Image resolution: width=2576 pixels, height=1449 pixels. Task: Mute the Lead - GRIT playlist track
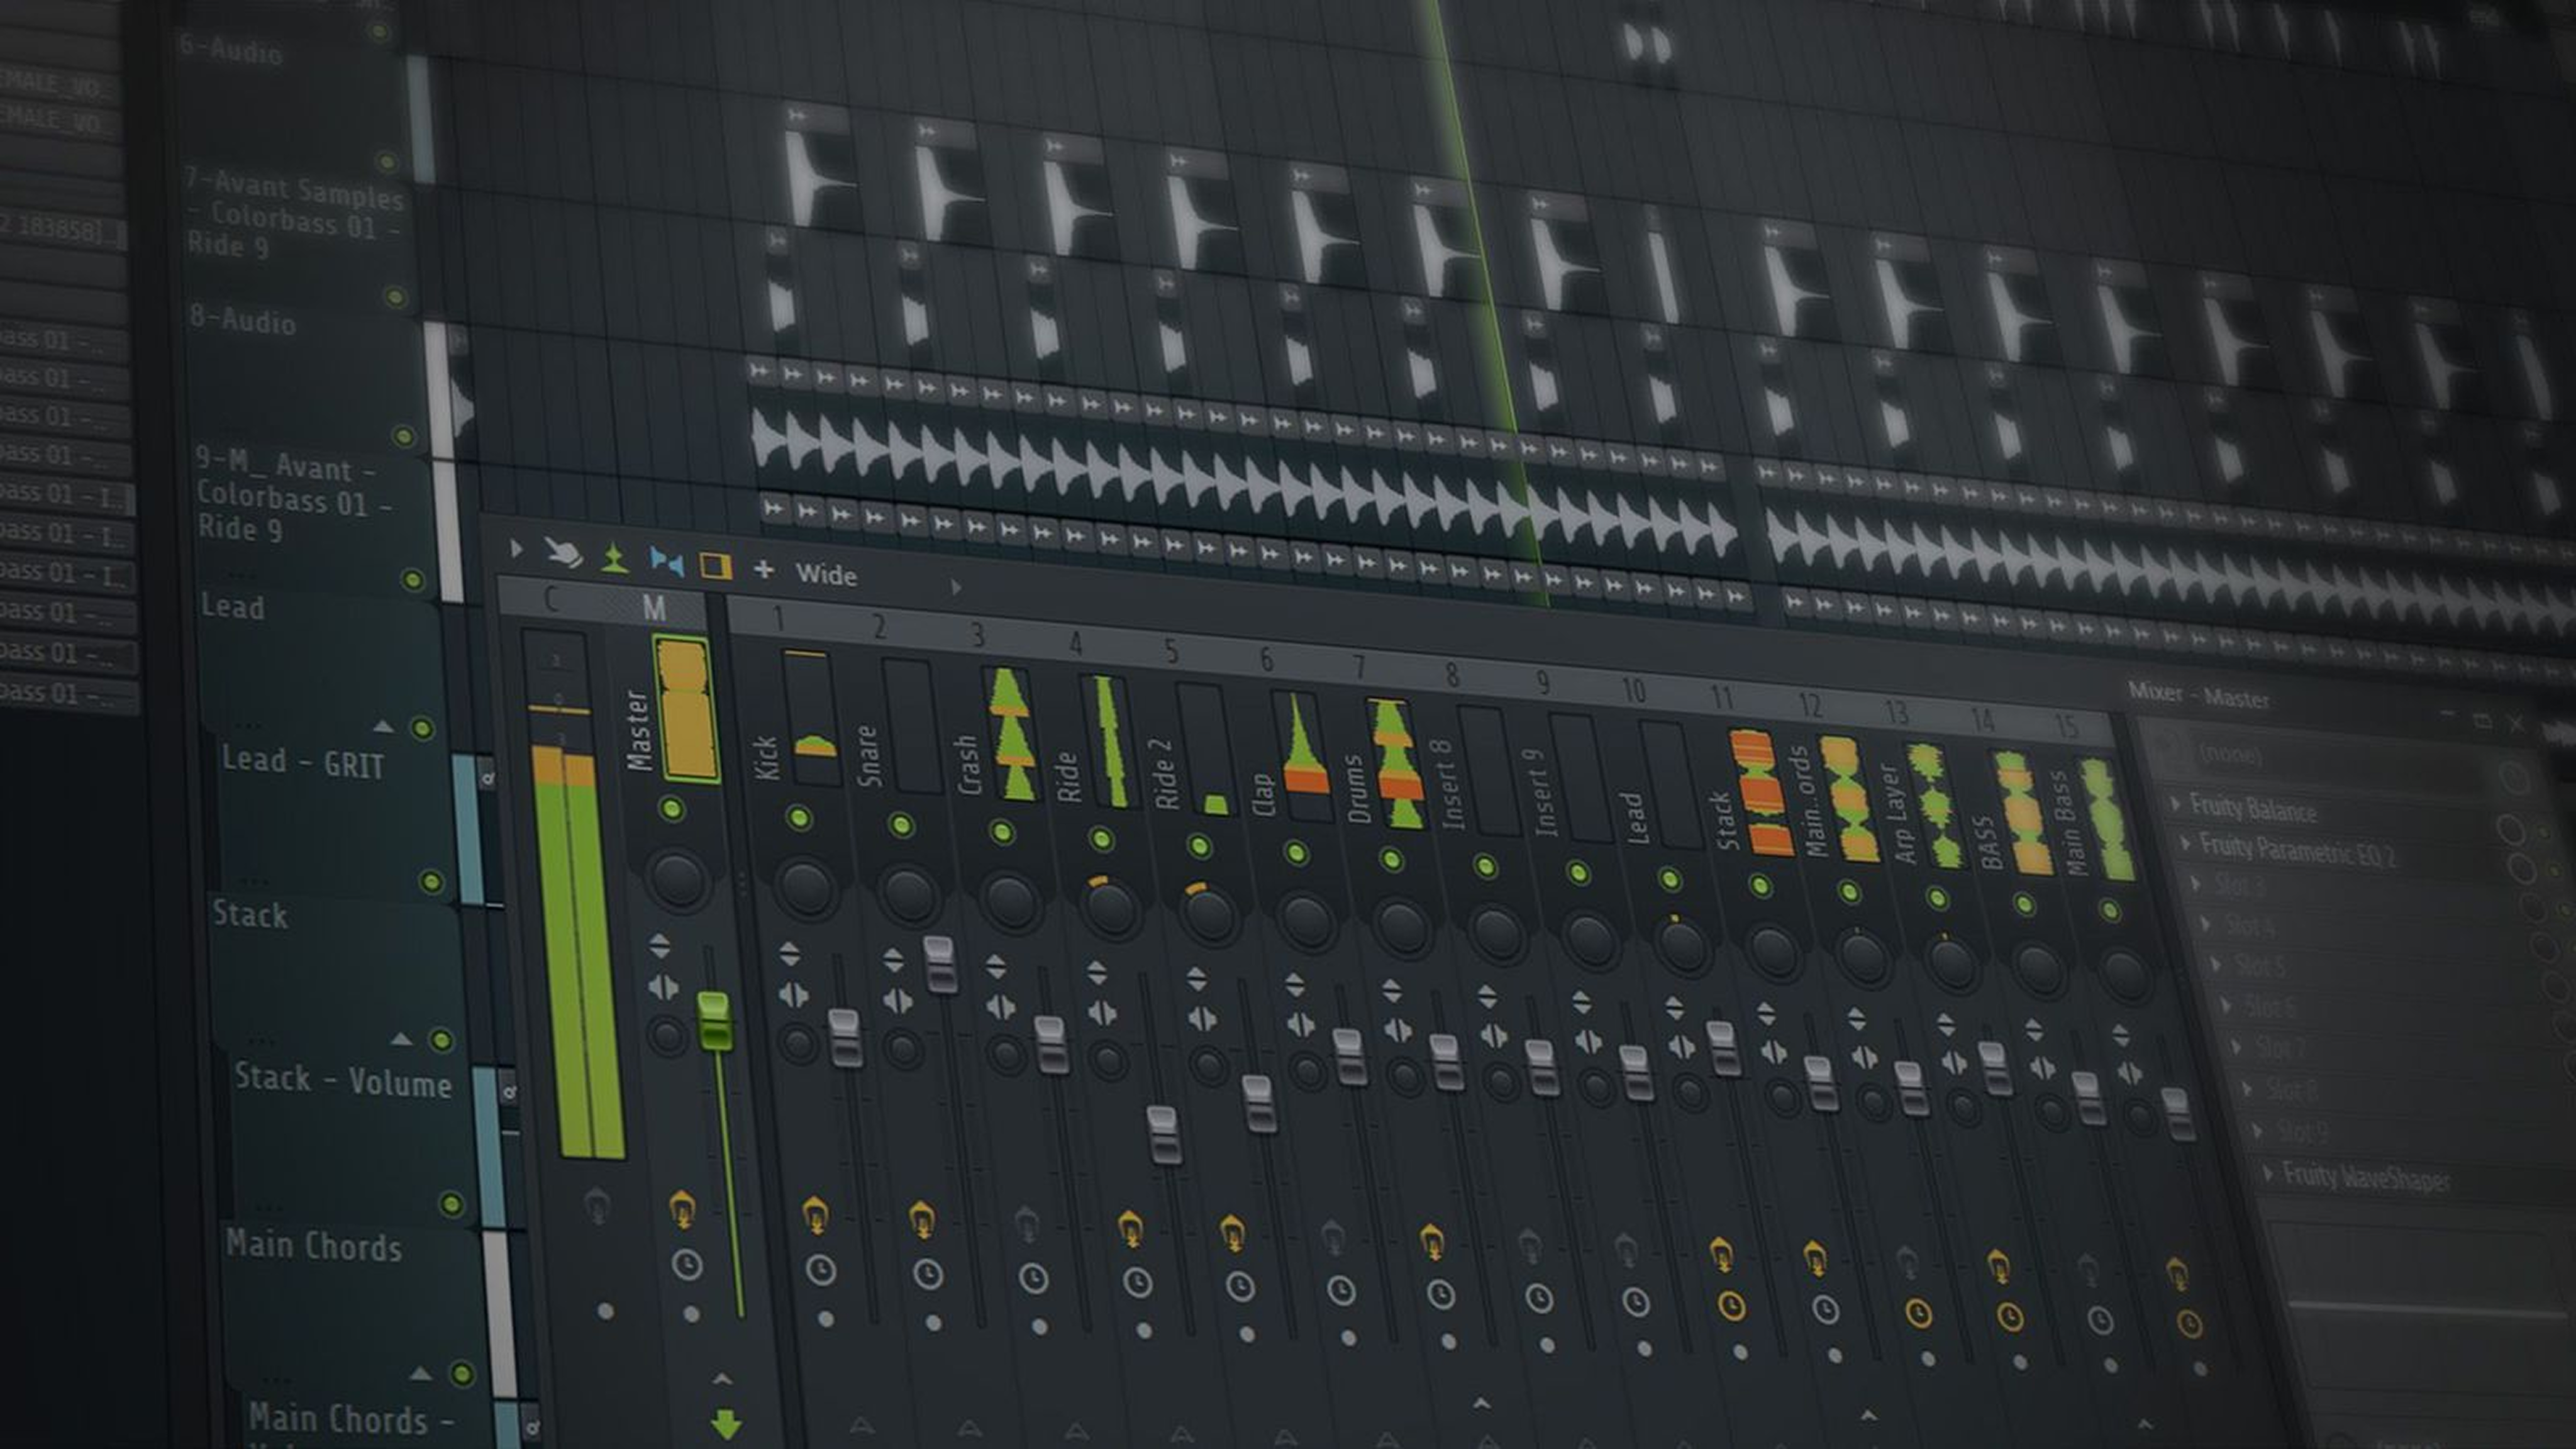pyautogui.click(x=423, y=728)
